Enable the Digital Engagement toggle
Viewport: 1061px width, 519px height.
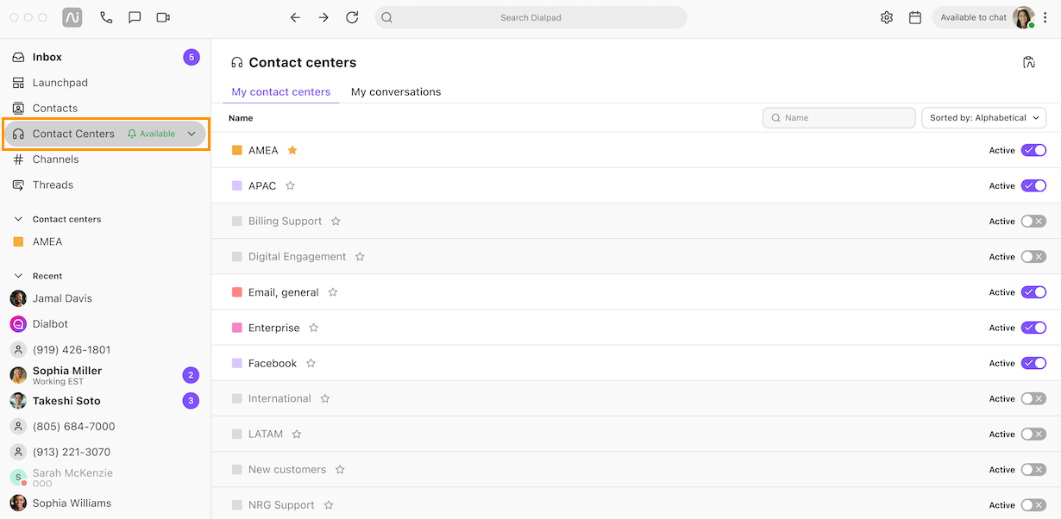pyautogui.click(x=1033, y=257)
